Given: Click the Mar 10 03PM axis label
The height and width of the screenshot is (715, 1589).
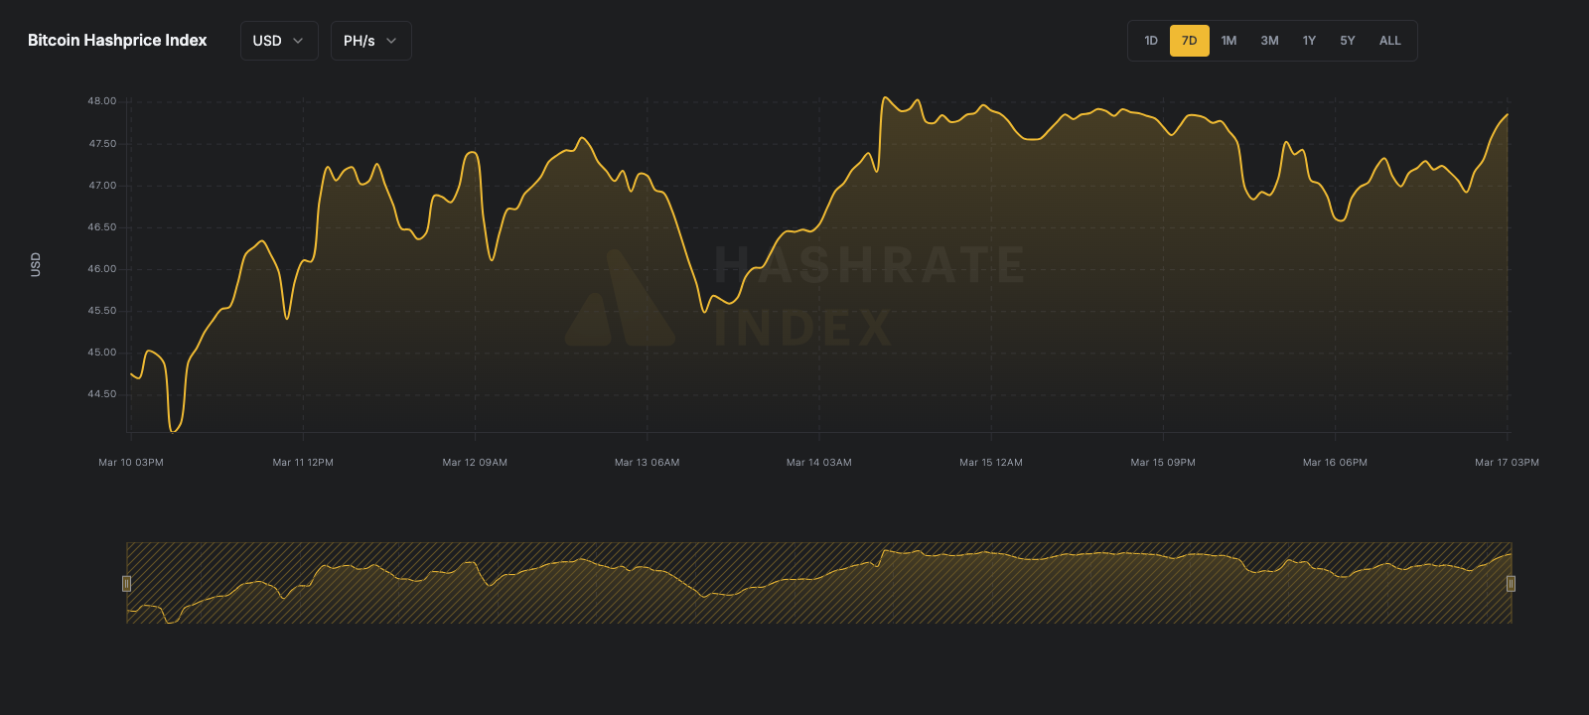Looking at the screenshot, I should [131, 463].
